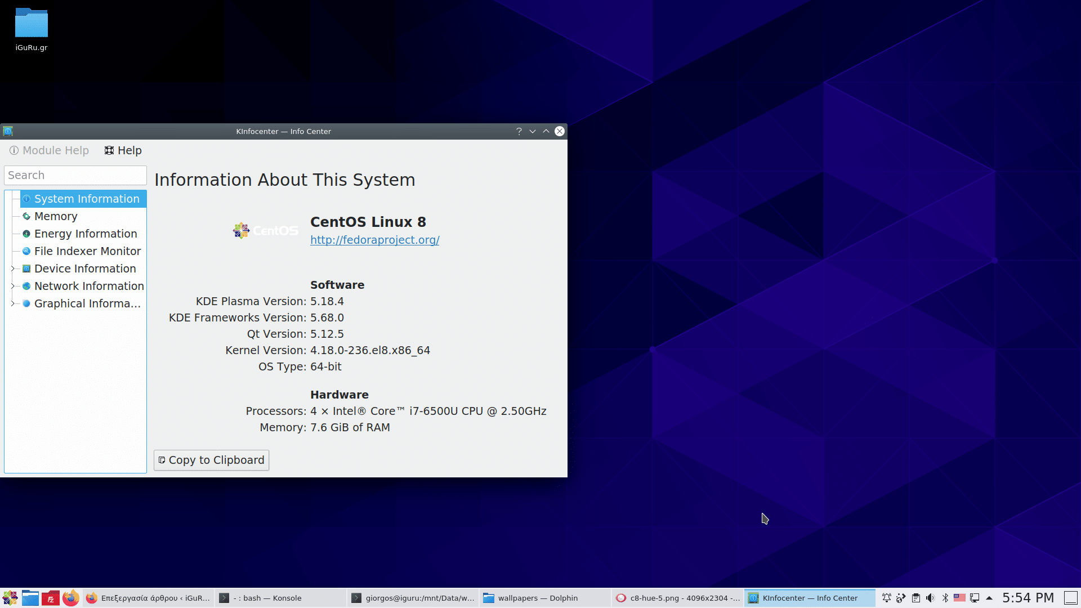Open the Bluetooth tray icon
The width and height of the screenshot is (1081, 608).
point(945,598)
